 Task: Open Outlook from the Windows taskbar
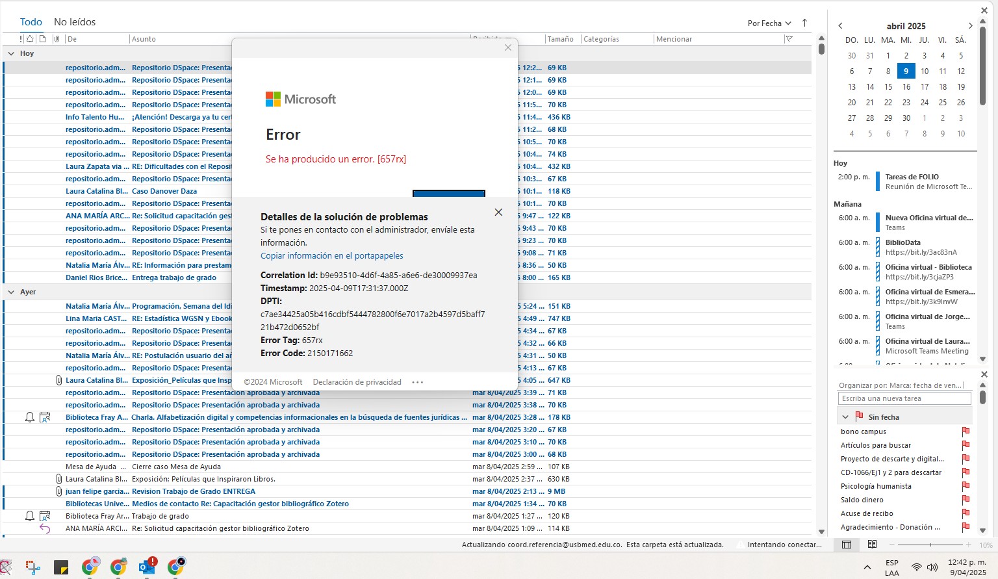point(147,567)
